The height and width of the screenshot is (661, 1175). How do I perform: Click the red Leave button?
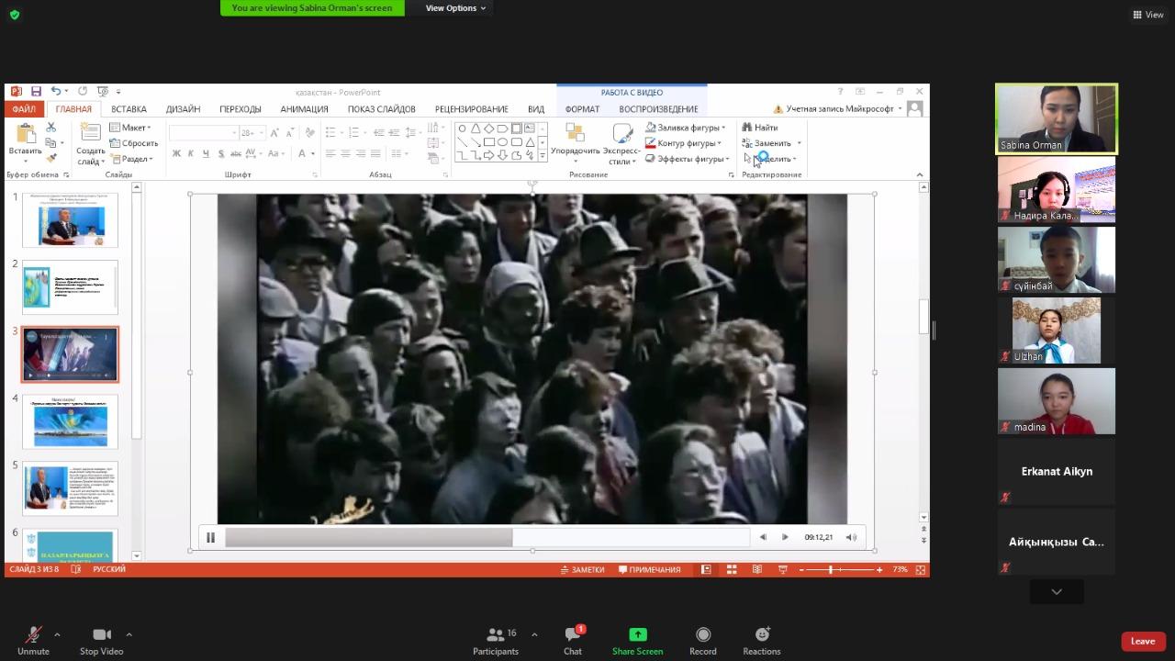click(x=1142, y=641)
